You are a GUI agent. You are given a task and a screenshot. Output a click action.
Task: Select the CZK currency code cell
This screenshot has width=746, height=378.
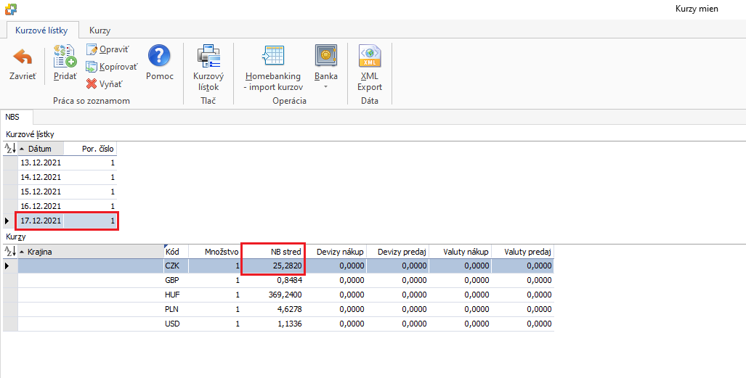[x=176, y=266]
